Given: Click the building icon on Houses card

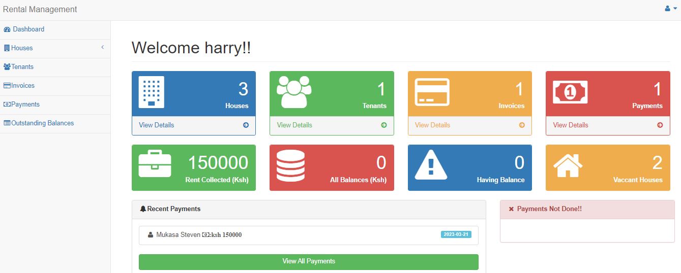Looking at the screenshot, I should [152, 92].
